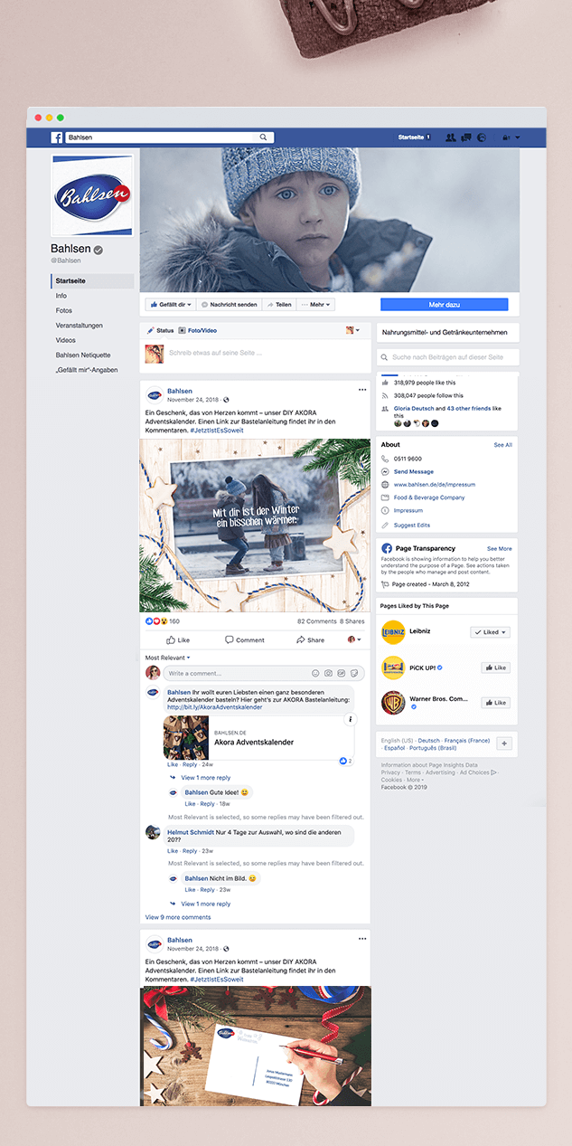572x1146 pixels.
Task: Click in the top Facebook search field
Action: click(168, 137)
